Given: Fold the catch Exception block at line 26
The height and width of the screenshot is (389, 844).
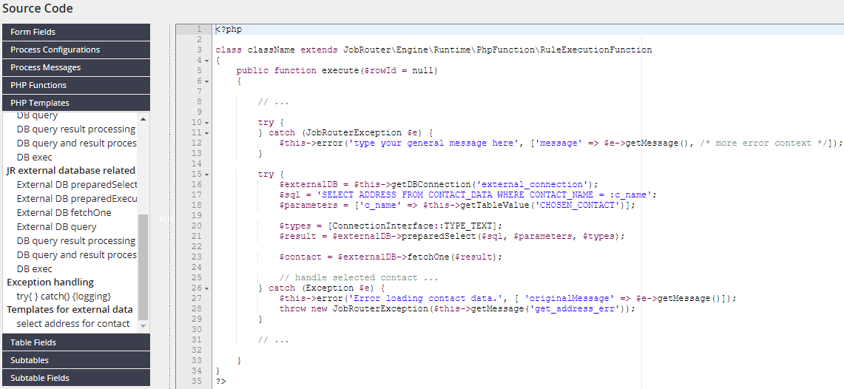Looking at the screenshot, I should 206,288.
